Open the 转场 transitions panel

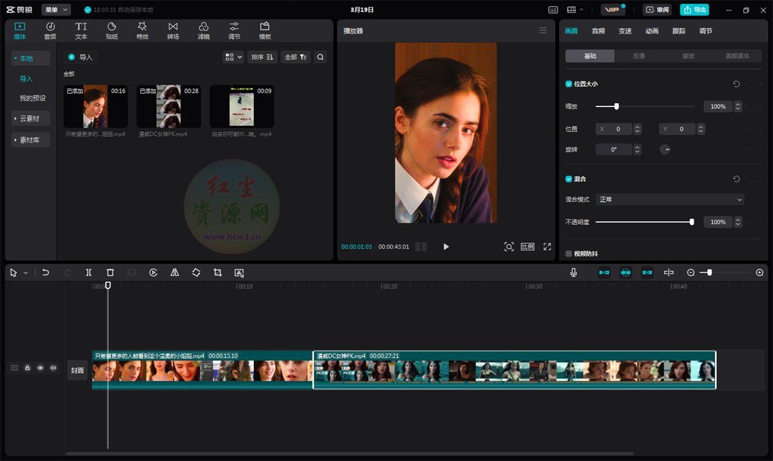(173, 30)
